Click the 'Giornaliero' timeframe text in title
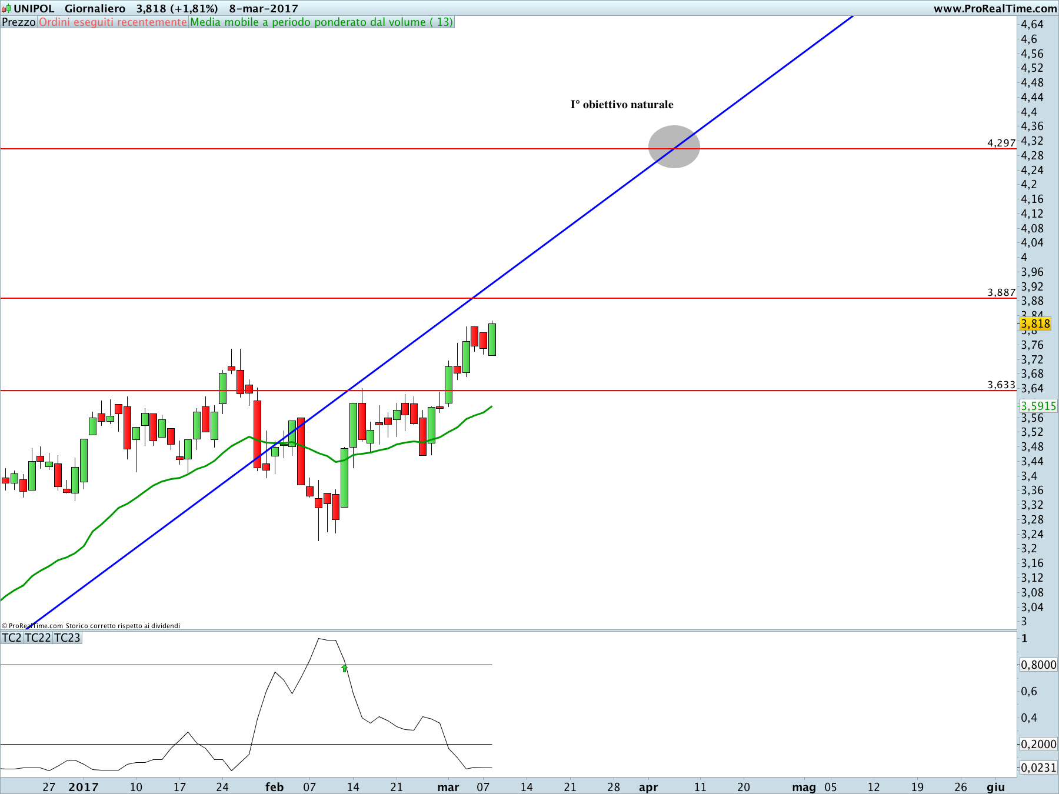 95,9
